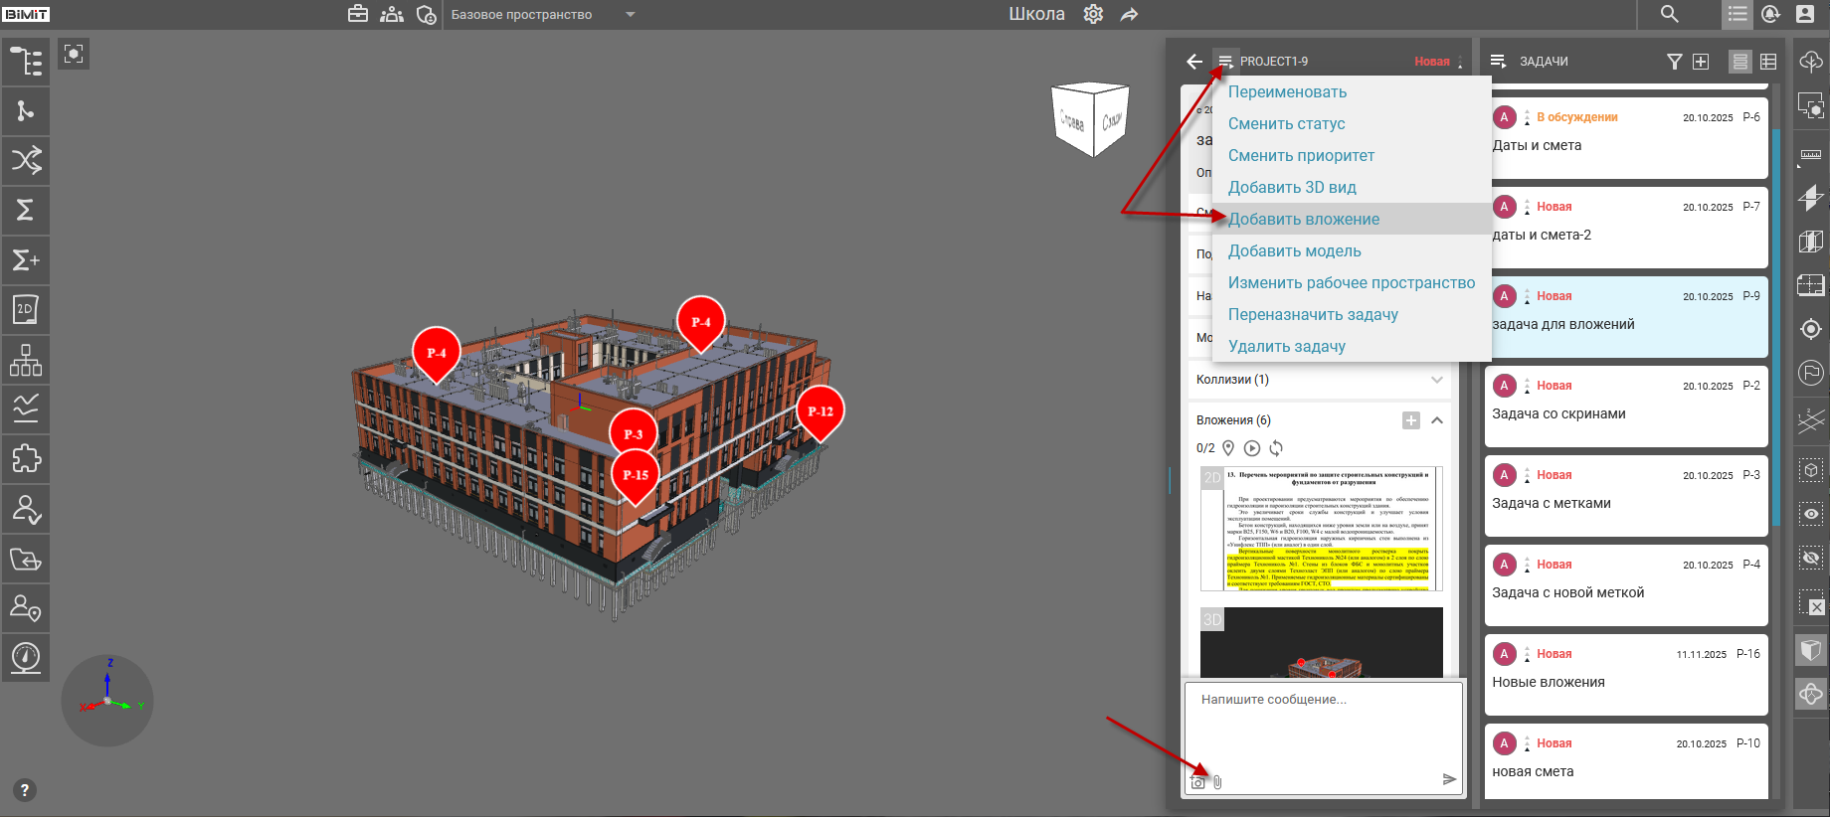
Task: Collapse the Вложения (6) section
Action: 1436,420
